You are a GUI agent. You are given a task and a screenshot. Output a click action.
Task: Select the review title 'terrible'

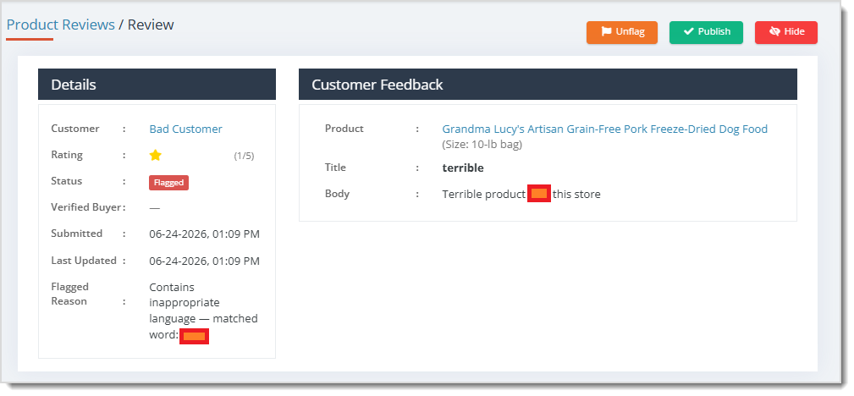tap(463, 168)
